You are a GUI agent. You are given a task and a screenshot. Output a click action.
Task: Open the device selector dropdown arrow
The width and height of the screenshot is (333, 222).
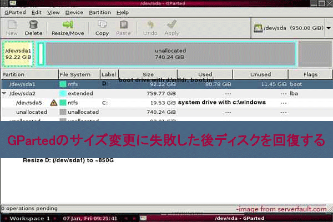pyautogui.click(x=329, y=28)
